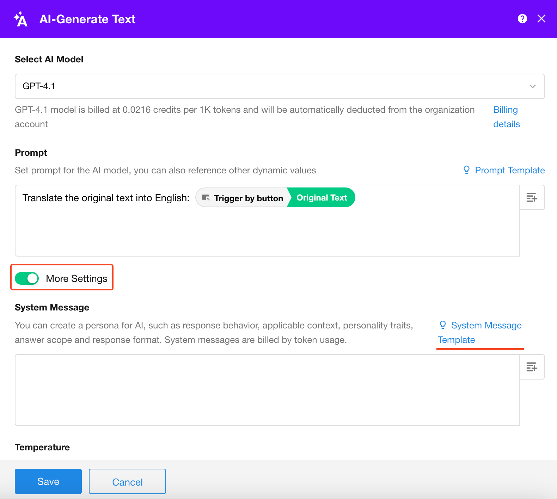Open help via the question mark icon
This screenshot has height=499, width=557.
tap(522, 19)
